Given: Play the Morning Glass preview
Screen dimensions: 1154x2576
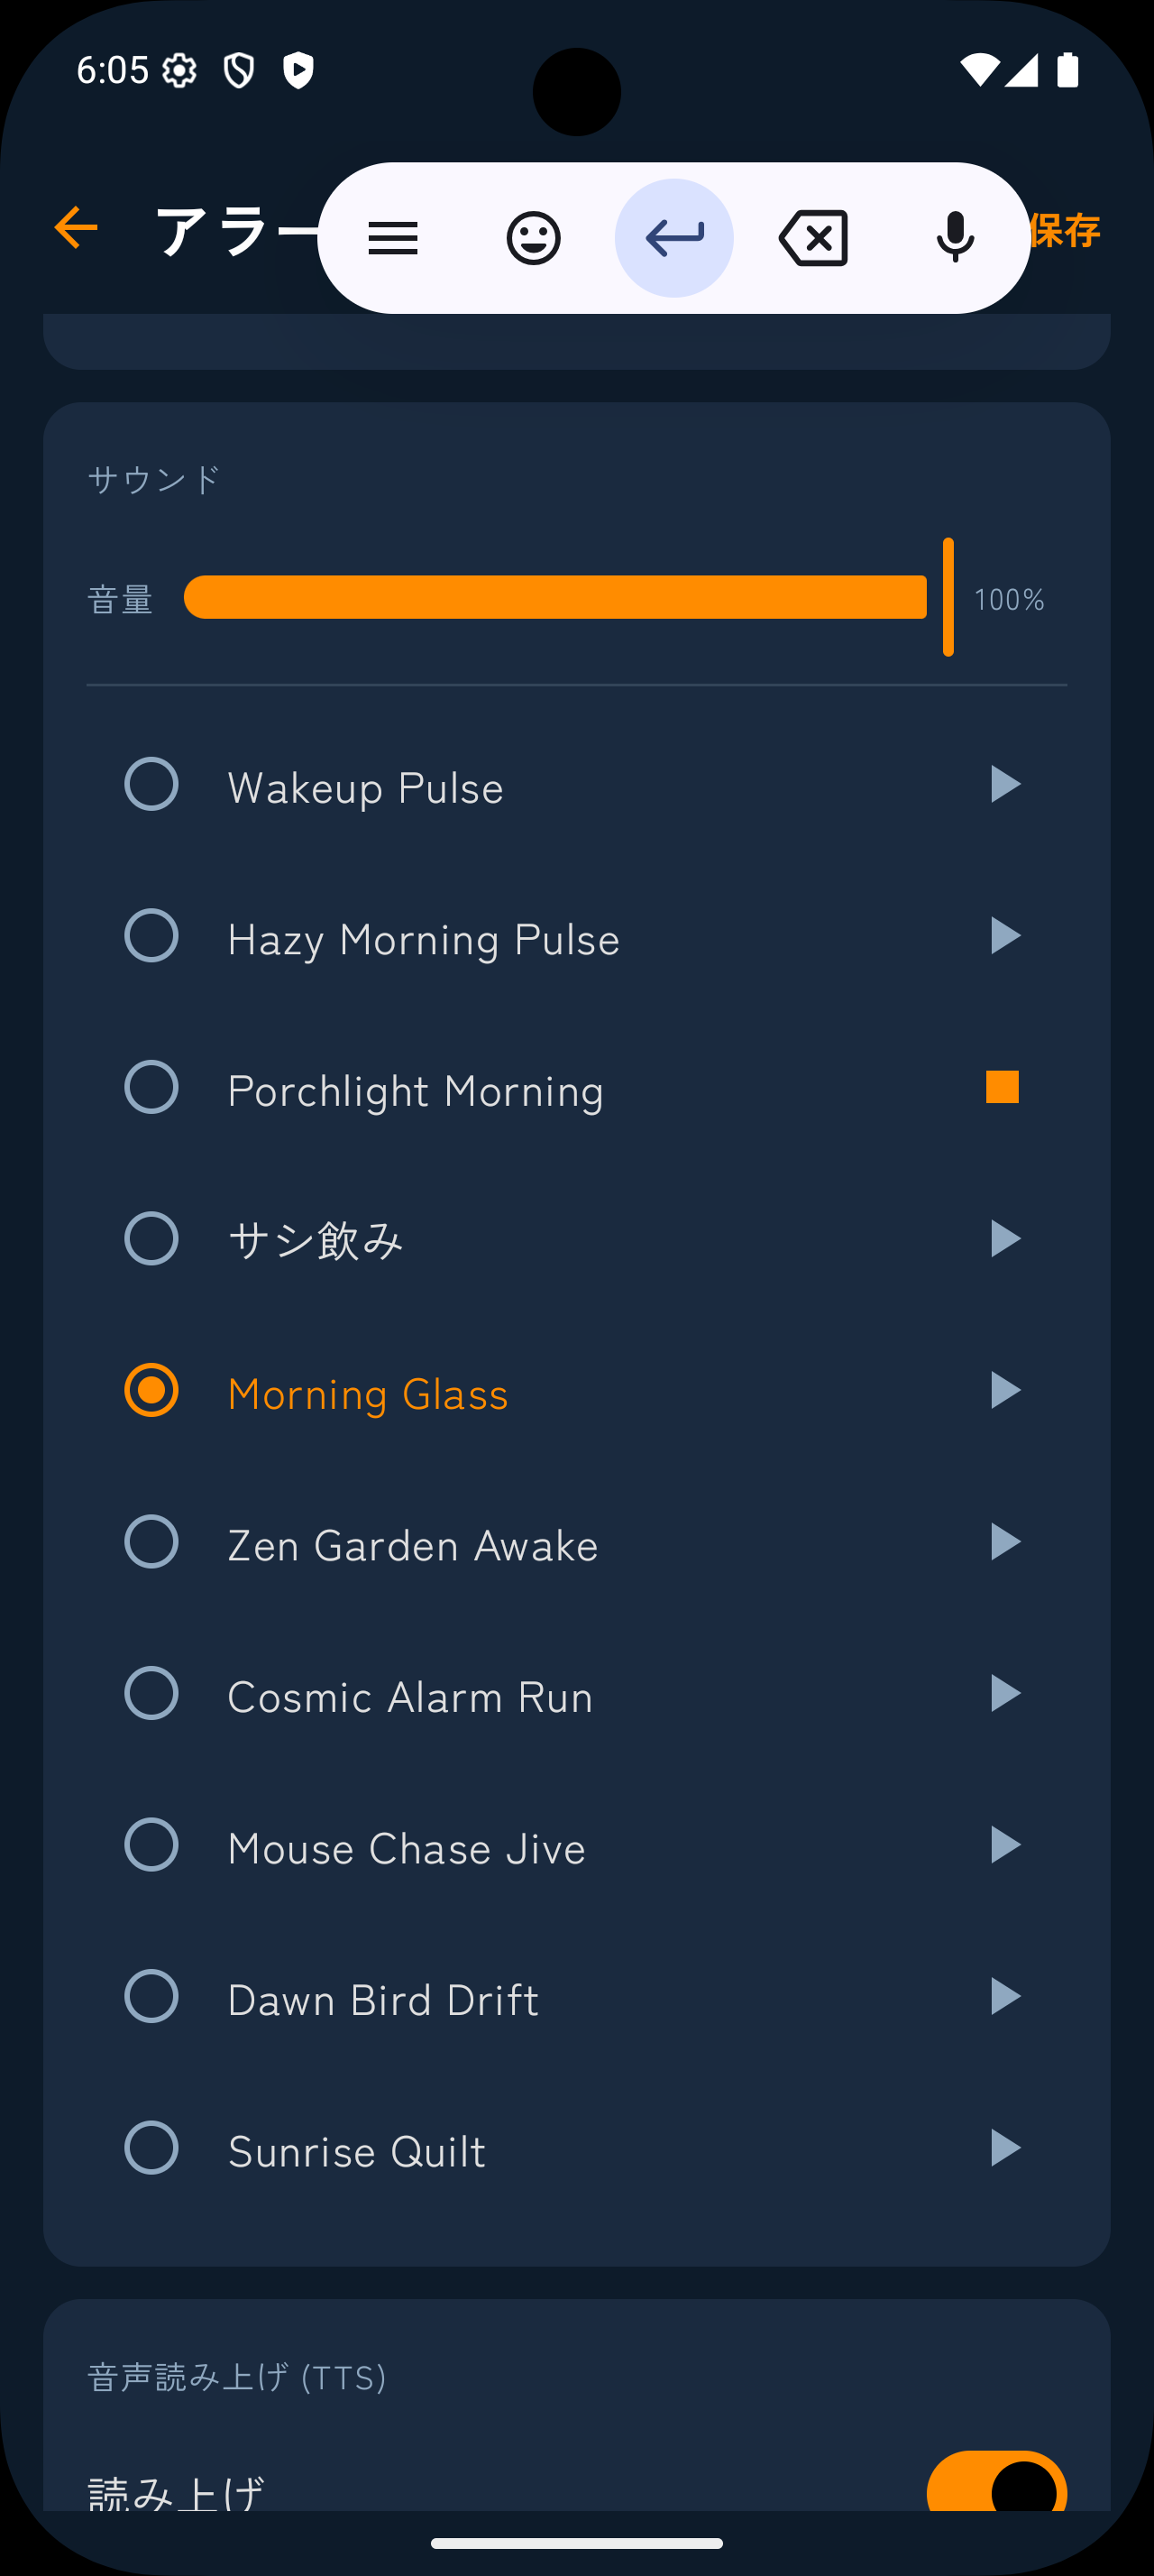Looking at the screenshot, I should 1004,1391.
